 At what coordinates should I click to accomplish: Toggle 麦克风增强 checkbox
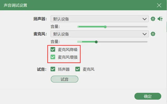tap(53, 57)
